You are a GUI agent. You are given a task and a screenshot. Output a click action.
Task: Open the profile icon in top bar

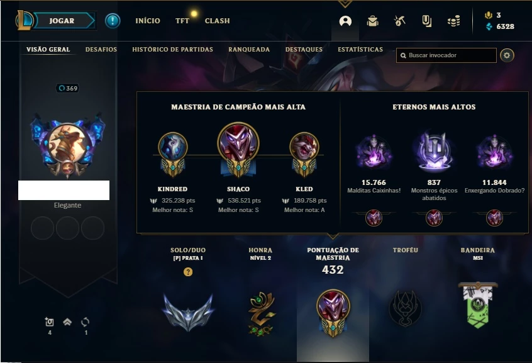pos(345,21)
